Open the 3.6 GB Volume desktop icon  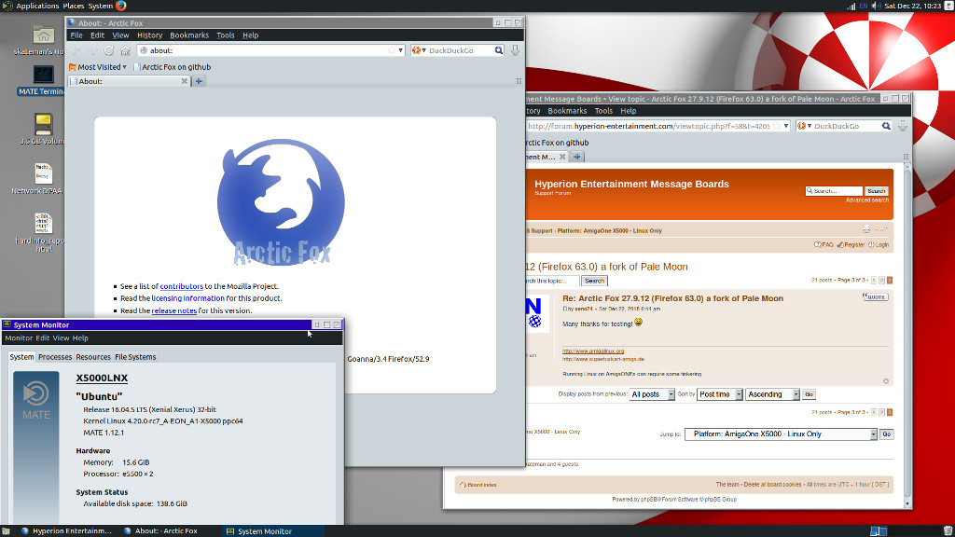(43, 124)
